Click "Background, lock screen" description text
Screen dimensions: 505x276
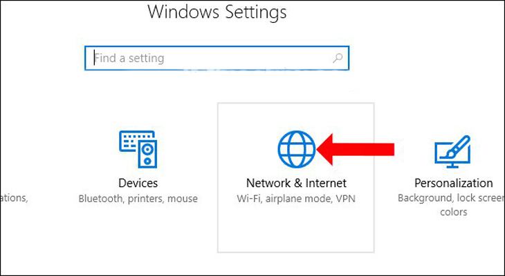point(451,198)
